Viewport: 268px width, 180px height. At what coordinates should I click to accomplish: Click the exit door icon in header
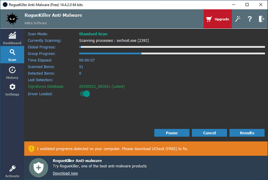(x=261, y=19)
